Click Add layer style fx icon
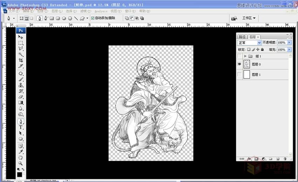This screenshot has height=182, width=298. coord(249,159)
